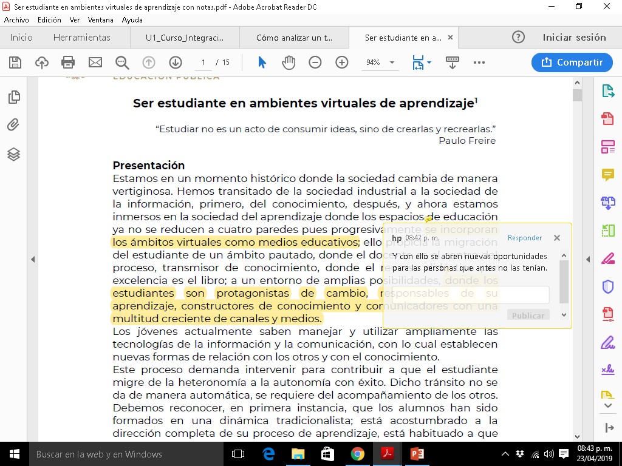Screen dimensions: 622x466
Task: Open the Attachments panel paperclip icon
Action: click(13, 125)
